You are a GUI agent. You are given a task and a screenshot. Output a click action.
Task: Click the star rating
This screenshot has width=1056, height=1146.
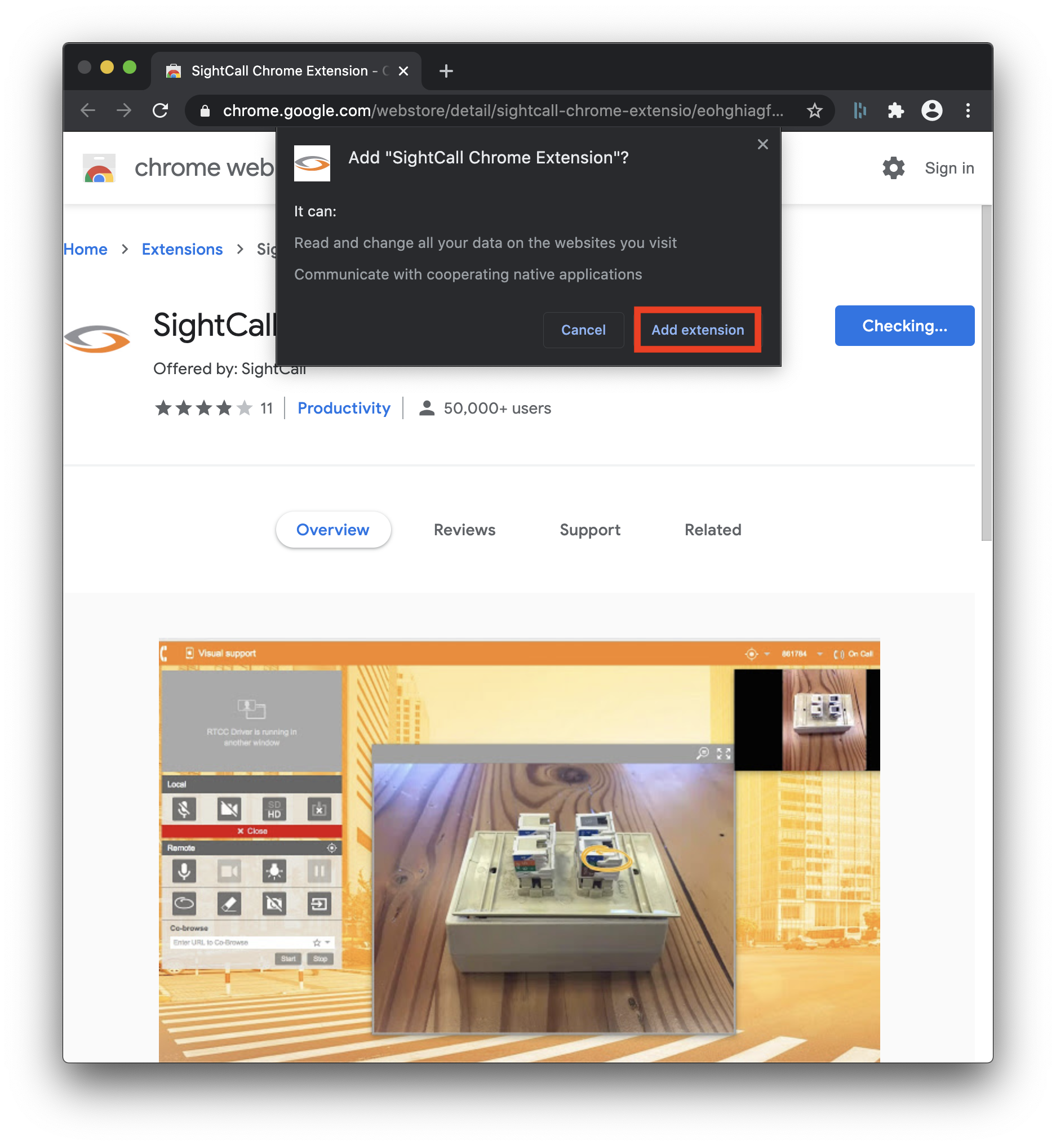[x=203, y=408]
